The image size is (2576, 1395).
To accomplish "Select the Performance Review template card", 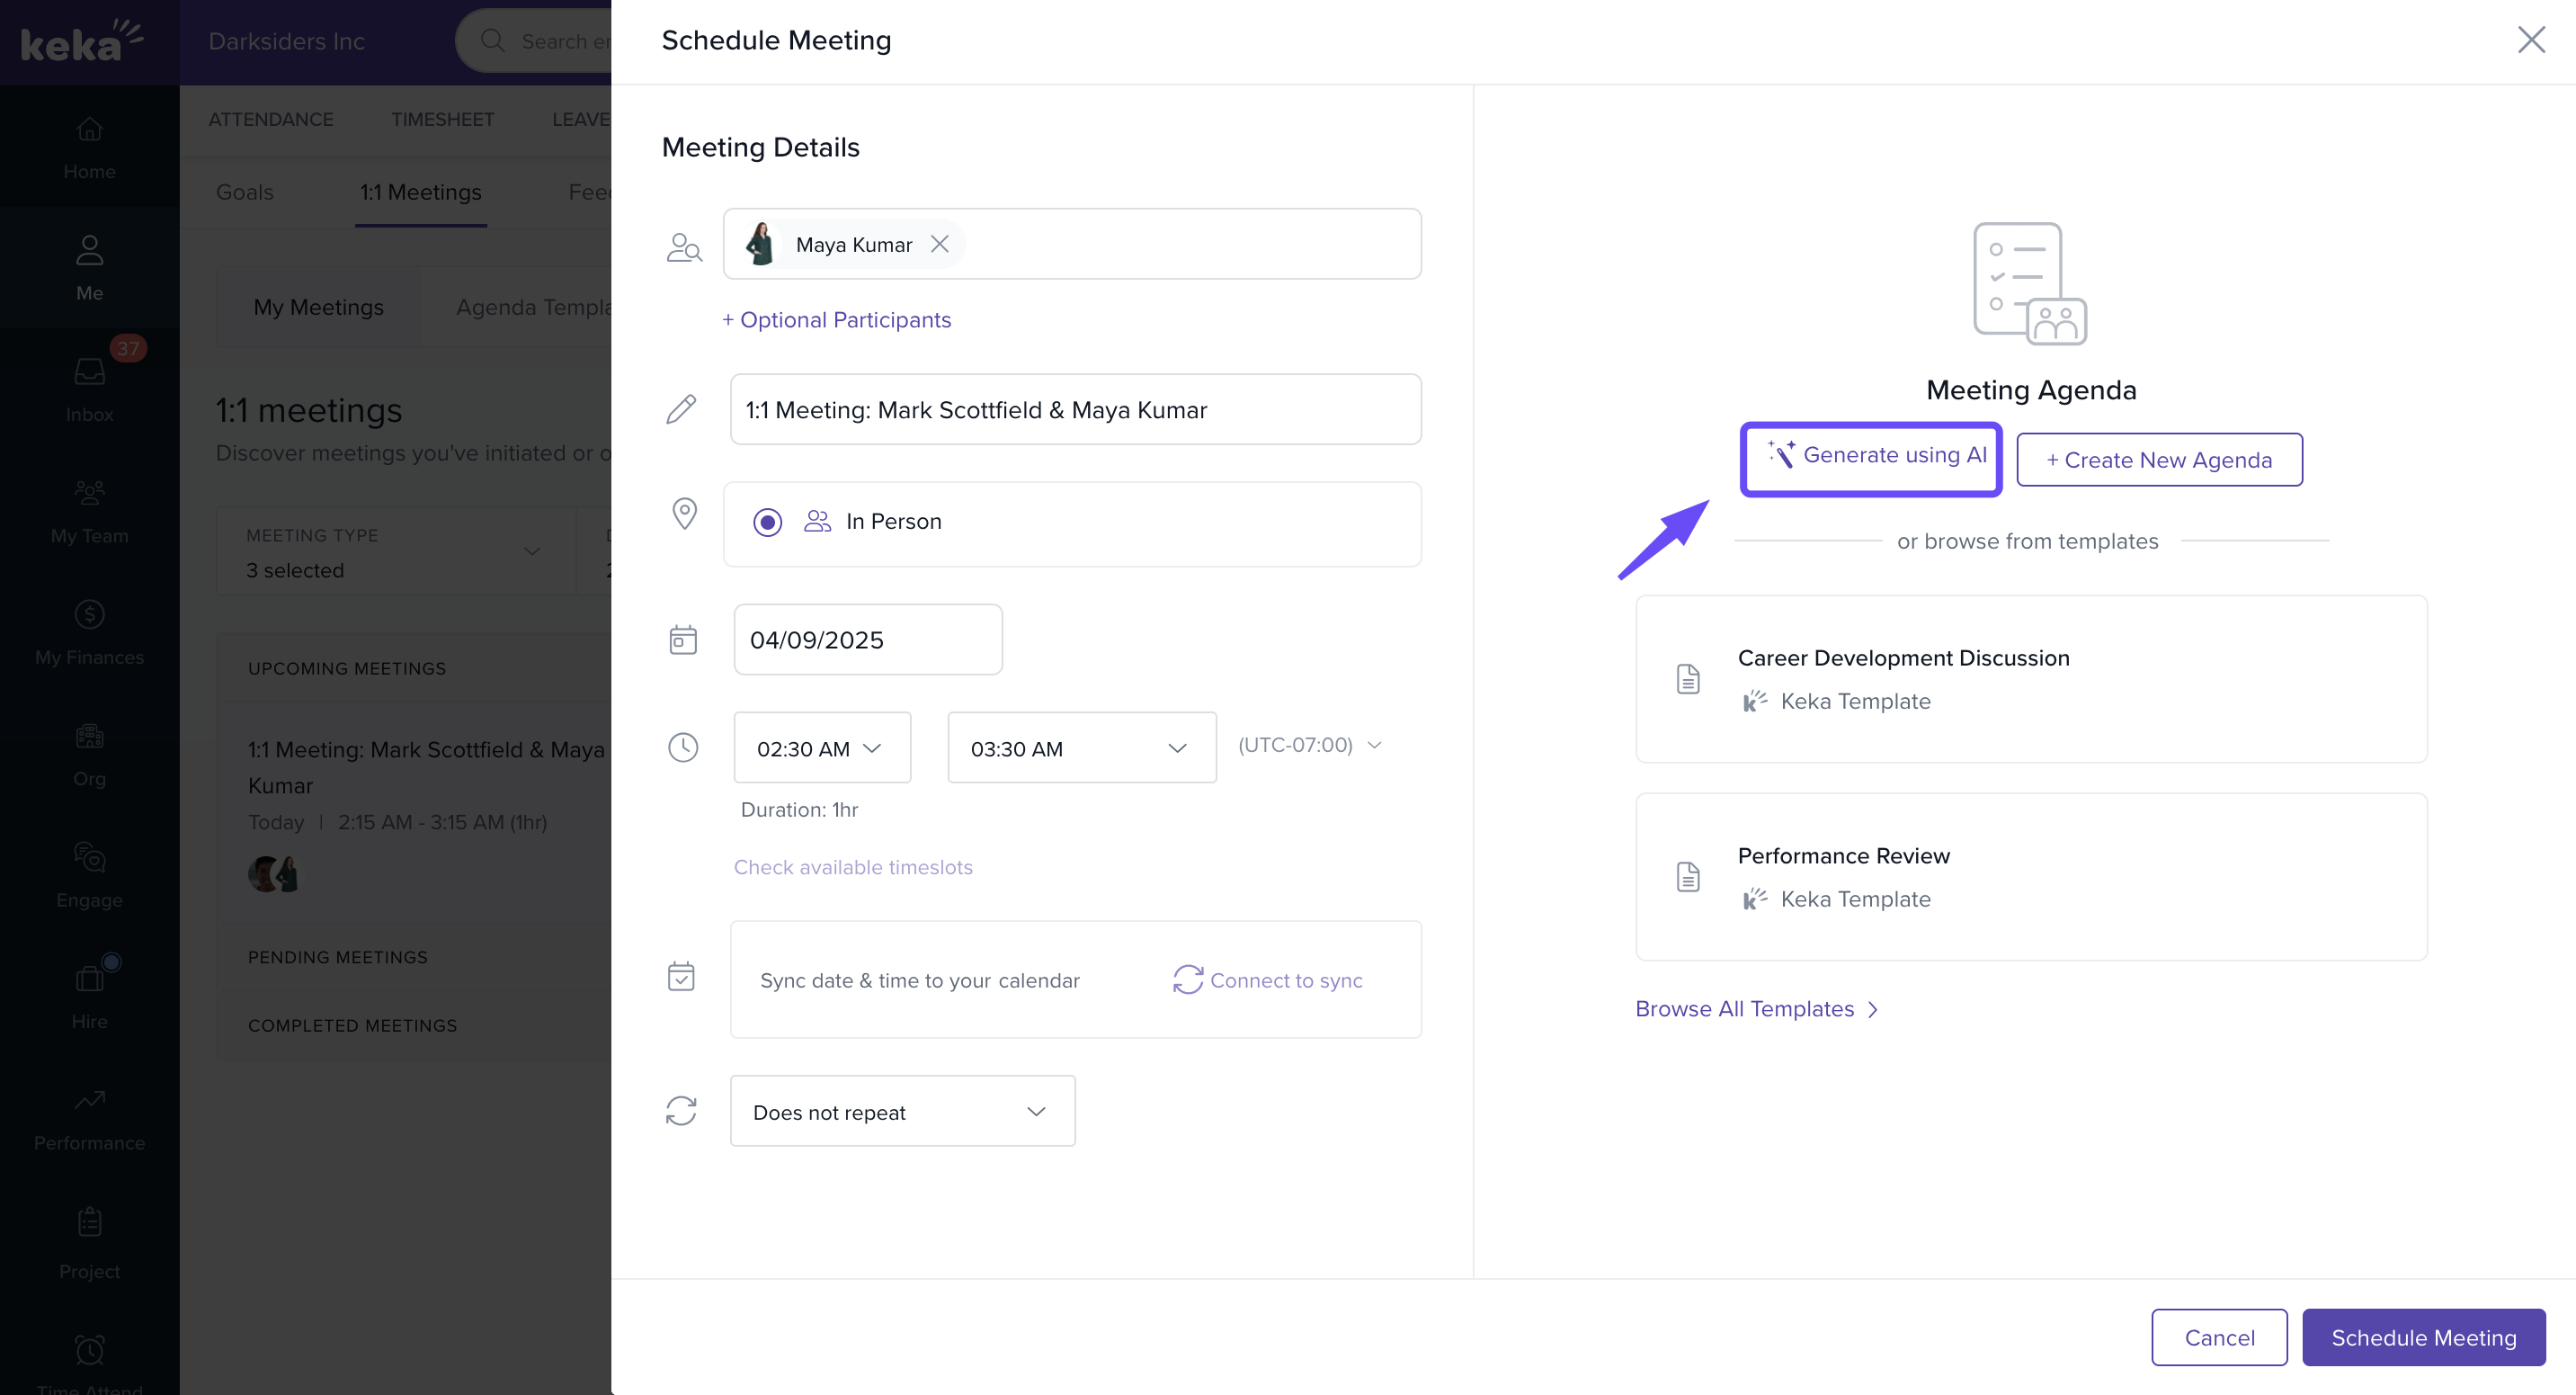I will click(2030, 877).
